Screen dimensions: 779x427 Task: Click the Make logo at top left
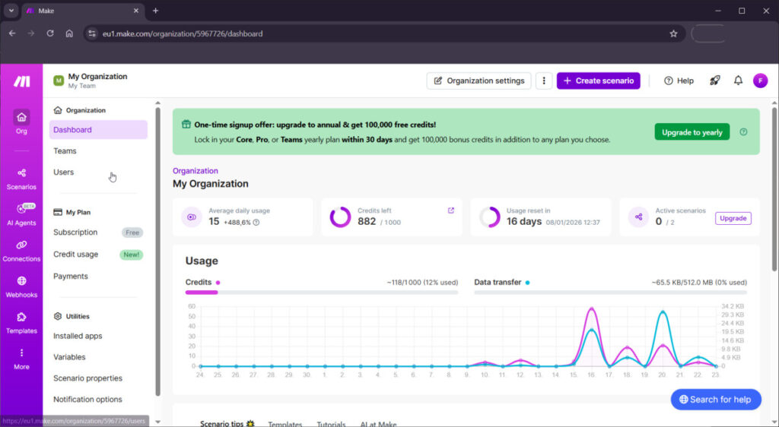pos(21,81)
